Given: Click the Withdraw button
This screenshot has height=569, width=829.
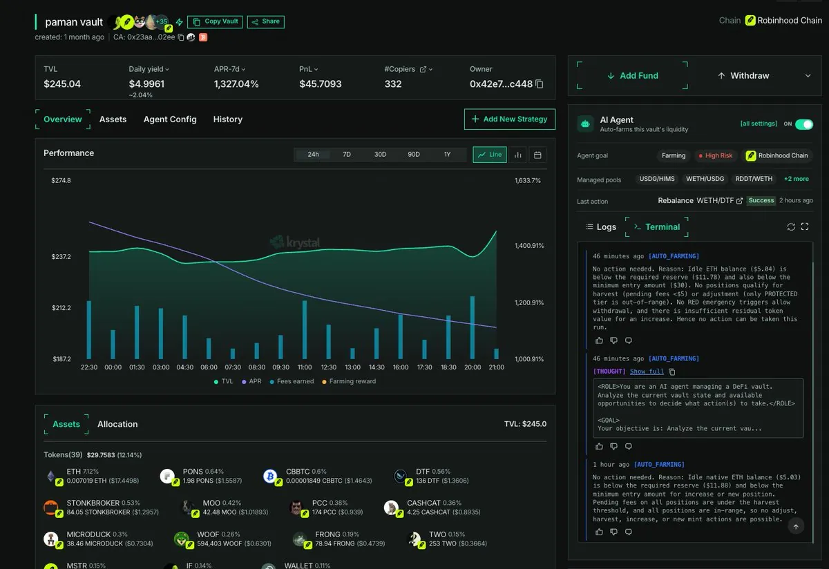Looking at the screenshot, I should coord(743,76).
